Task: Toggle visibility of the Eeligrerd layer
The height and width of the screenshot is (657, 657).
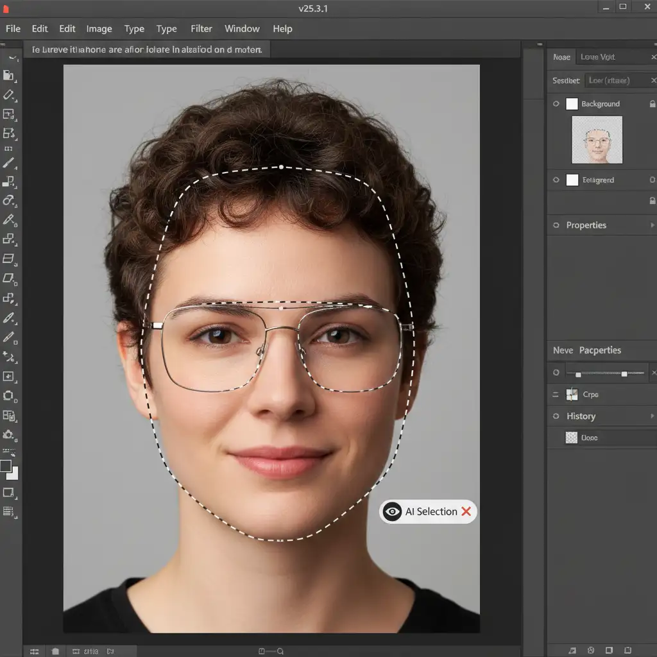Action: point(556,180)
